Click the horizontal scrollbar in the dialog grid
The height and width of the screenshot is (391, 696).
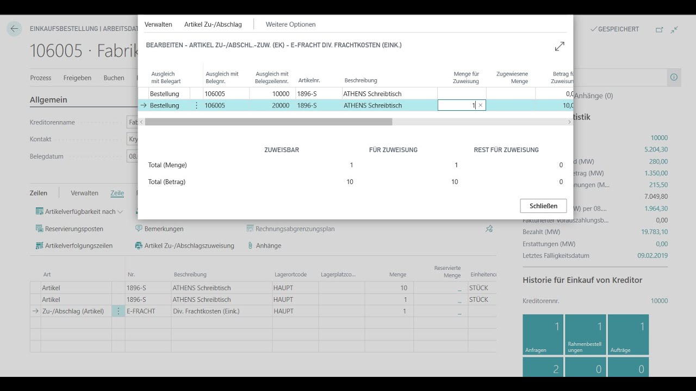[269, 122]
